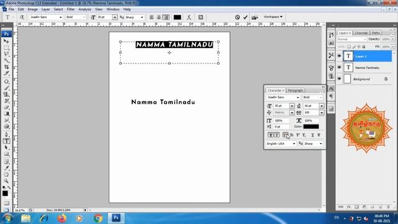Select the Zoom tool
The height and width of the screenshot is (224, 398).
pos(6,181)
